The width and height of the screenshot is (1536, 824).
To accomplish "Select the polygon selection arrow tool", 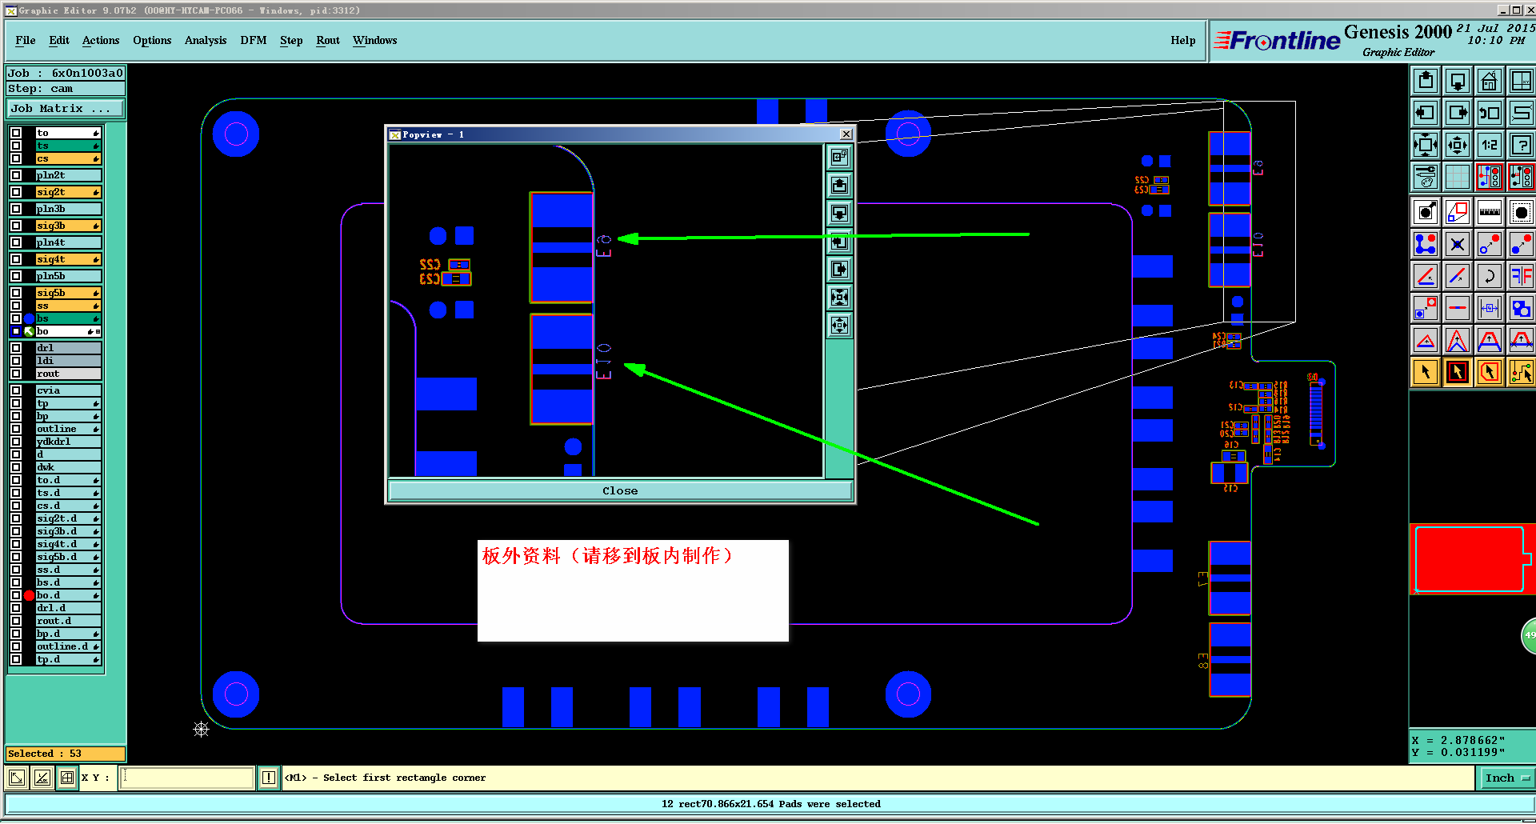I will 1489,372.
